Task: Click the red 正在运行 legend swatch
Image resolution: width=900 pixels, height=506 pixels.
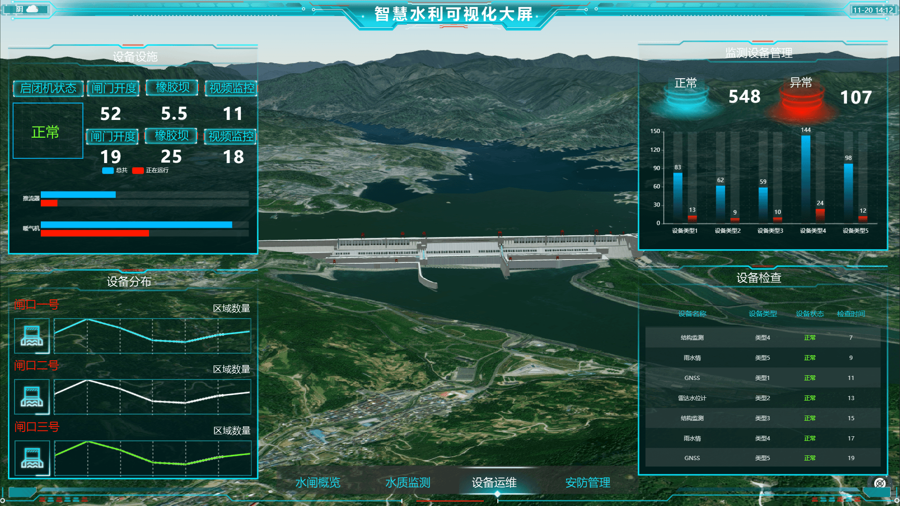Action: [138, 171]
